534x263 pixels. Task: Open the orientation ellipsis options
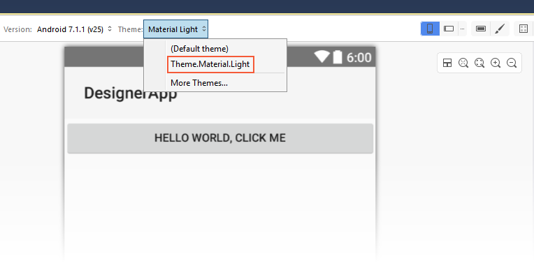pyautogui.click(x=462, y=29)
